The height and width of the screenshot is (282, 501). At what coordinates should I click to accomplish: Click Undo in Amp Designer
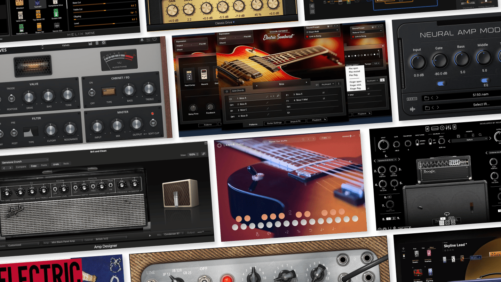click(56, 164)
